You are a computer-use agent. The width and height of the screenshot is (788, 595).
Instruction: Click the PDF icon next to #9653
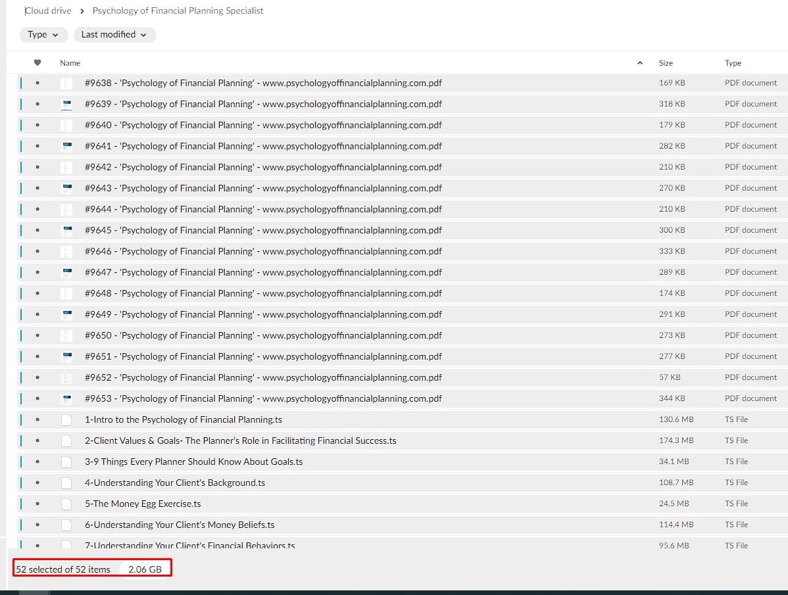pyautogui.click(x=66, y=398)
